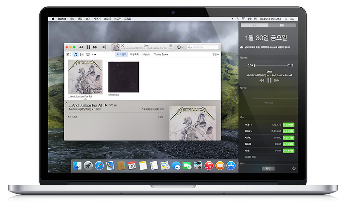Toggle the NKE percent change badge
The image size is (346, 202).
tap(289, 151)
